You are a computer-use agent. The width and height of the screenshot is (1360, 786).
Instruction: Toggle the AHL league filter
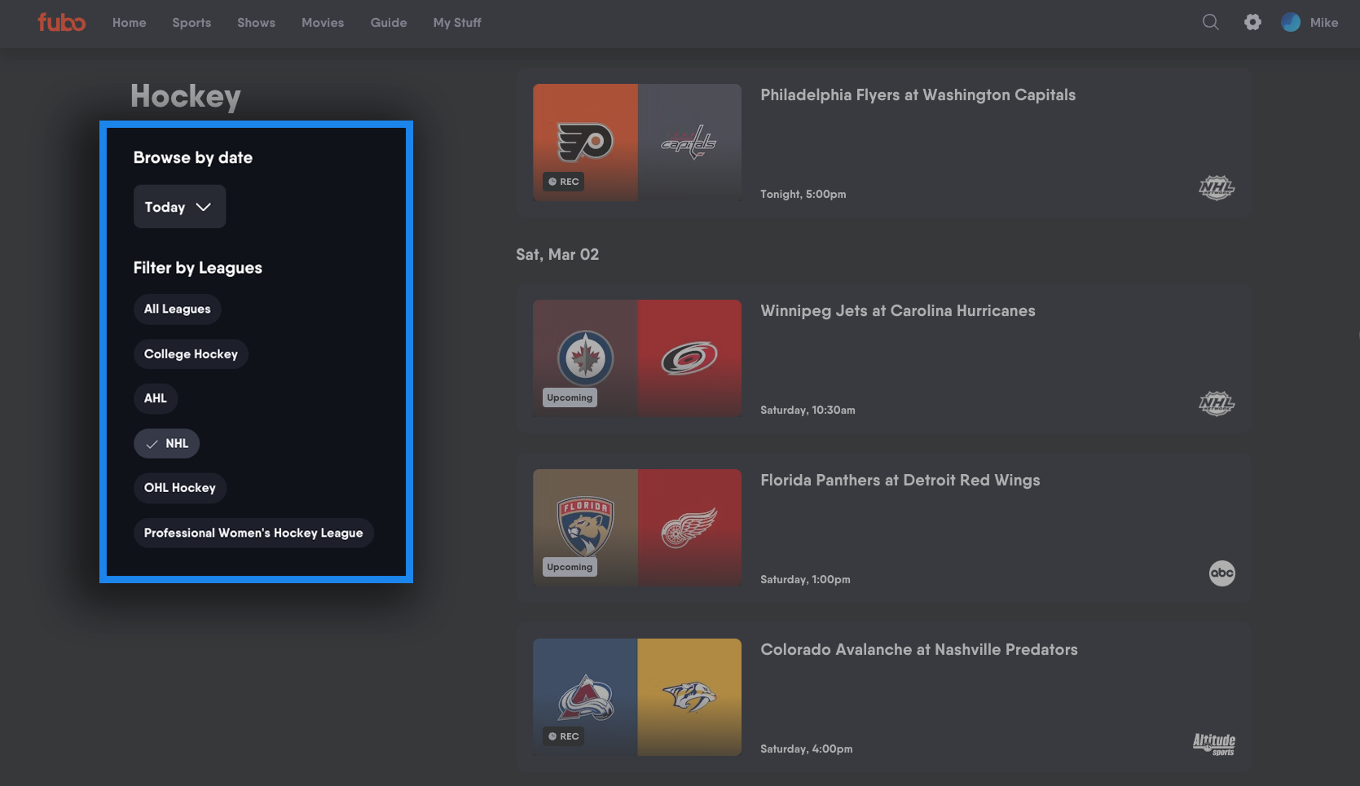click(x=156, y=398)
